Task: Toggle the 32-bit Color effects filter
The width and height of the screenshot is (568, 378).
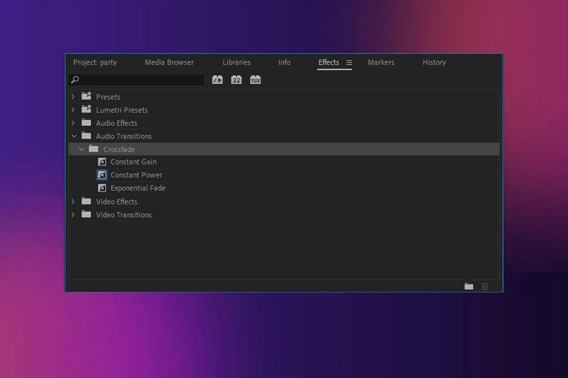Action: click(236, 80)
